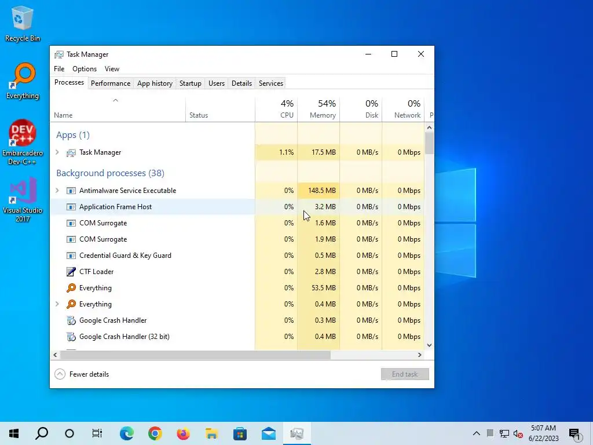Image resolution: width=593 pixels, height=445 pixels.
Task: Click the Credential Guard & Key Guard icon
Action: click(71, 256)
